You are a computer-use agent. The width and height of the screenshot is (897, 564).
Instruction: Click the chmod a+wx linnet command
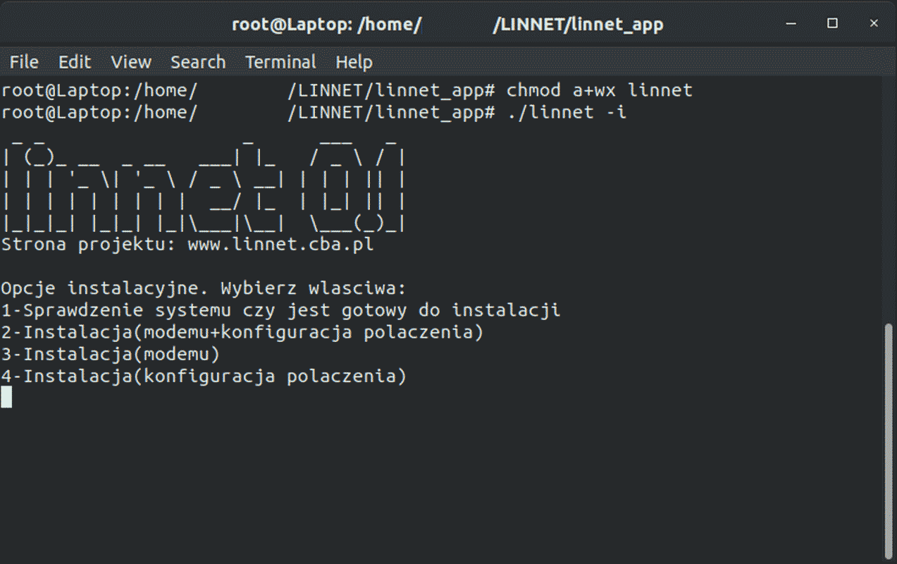pyautogui.click(x=600, y=90)
